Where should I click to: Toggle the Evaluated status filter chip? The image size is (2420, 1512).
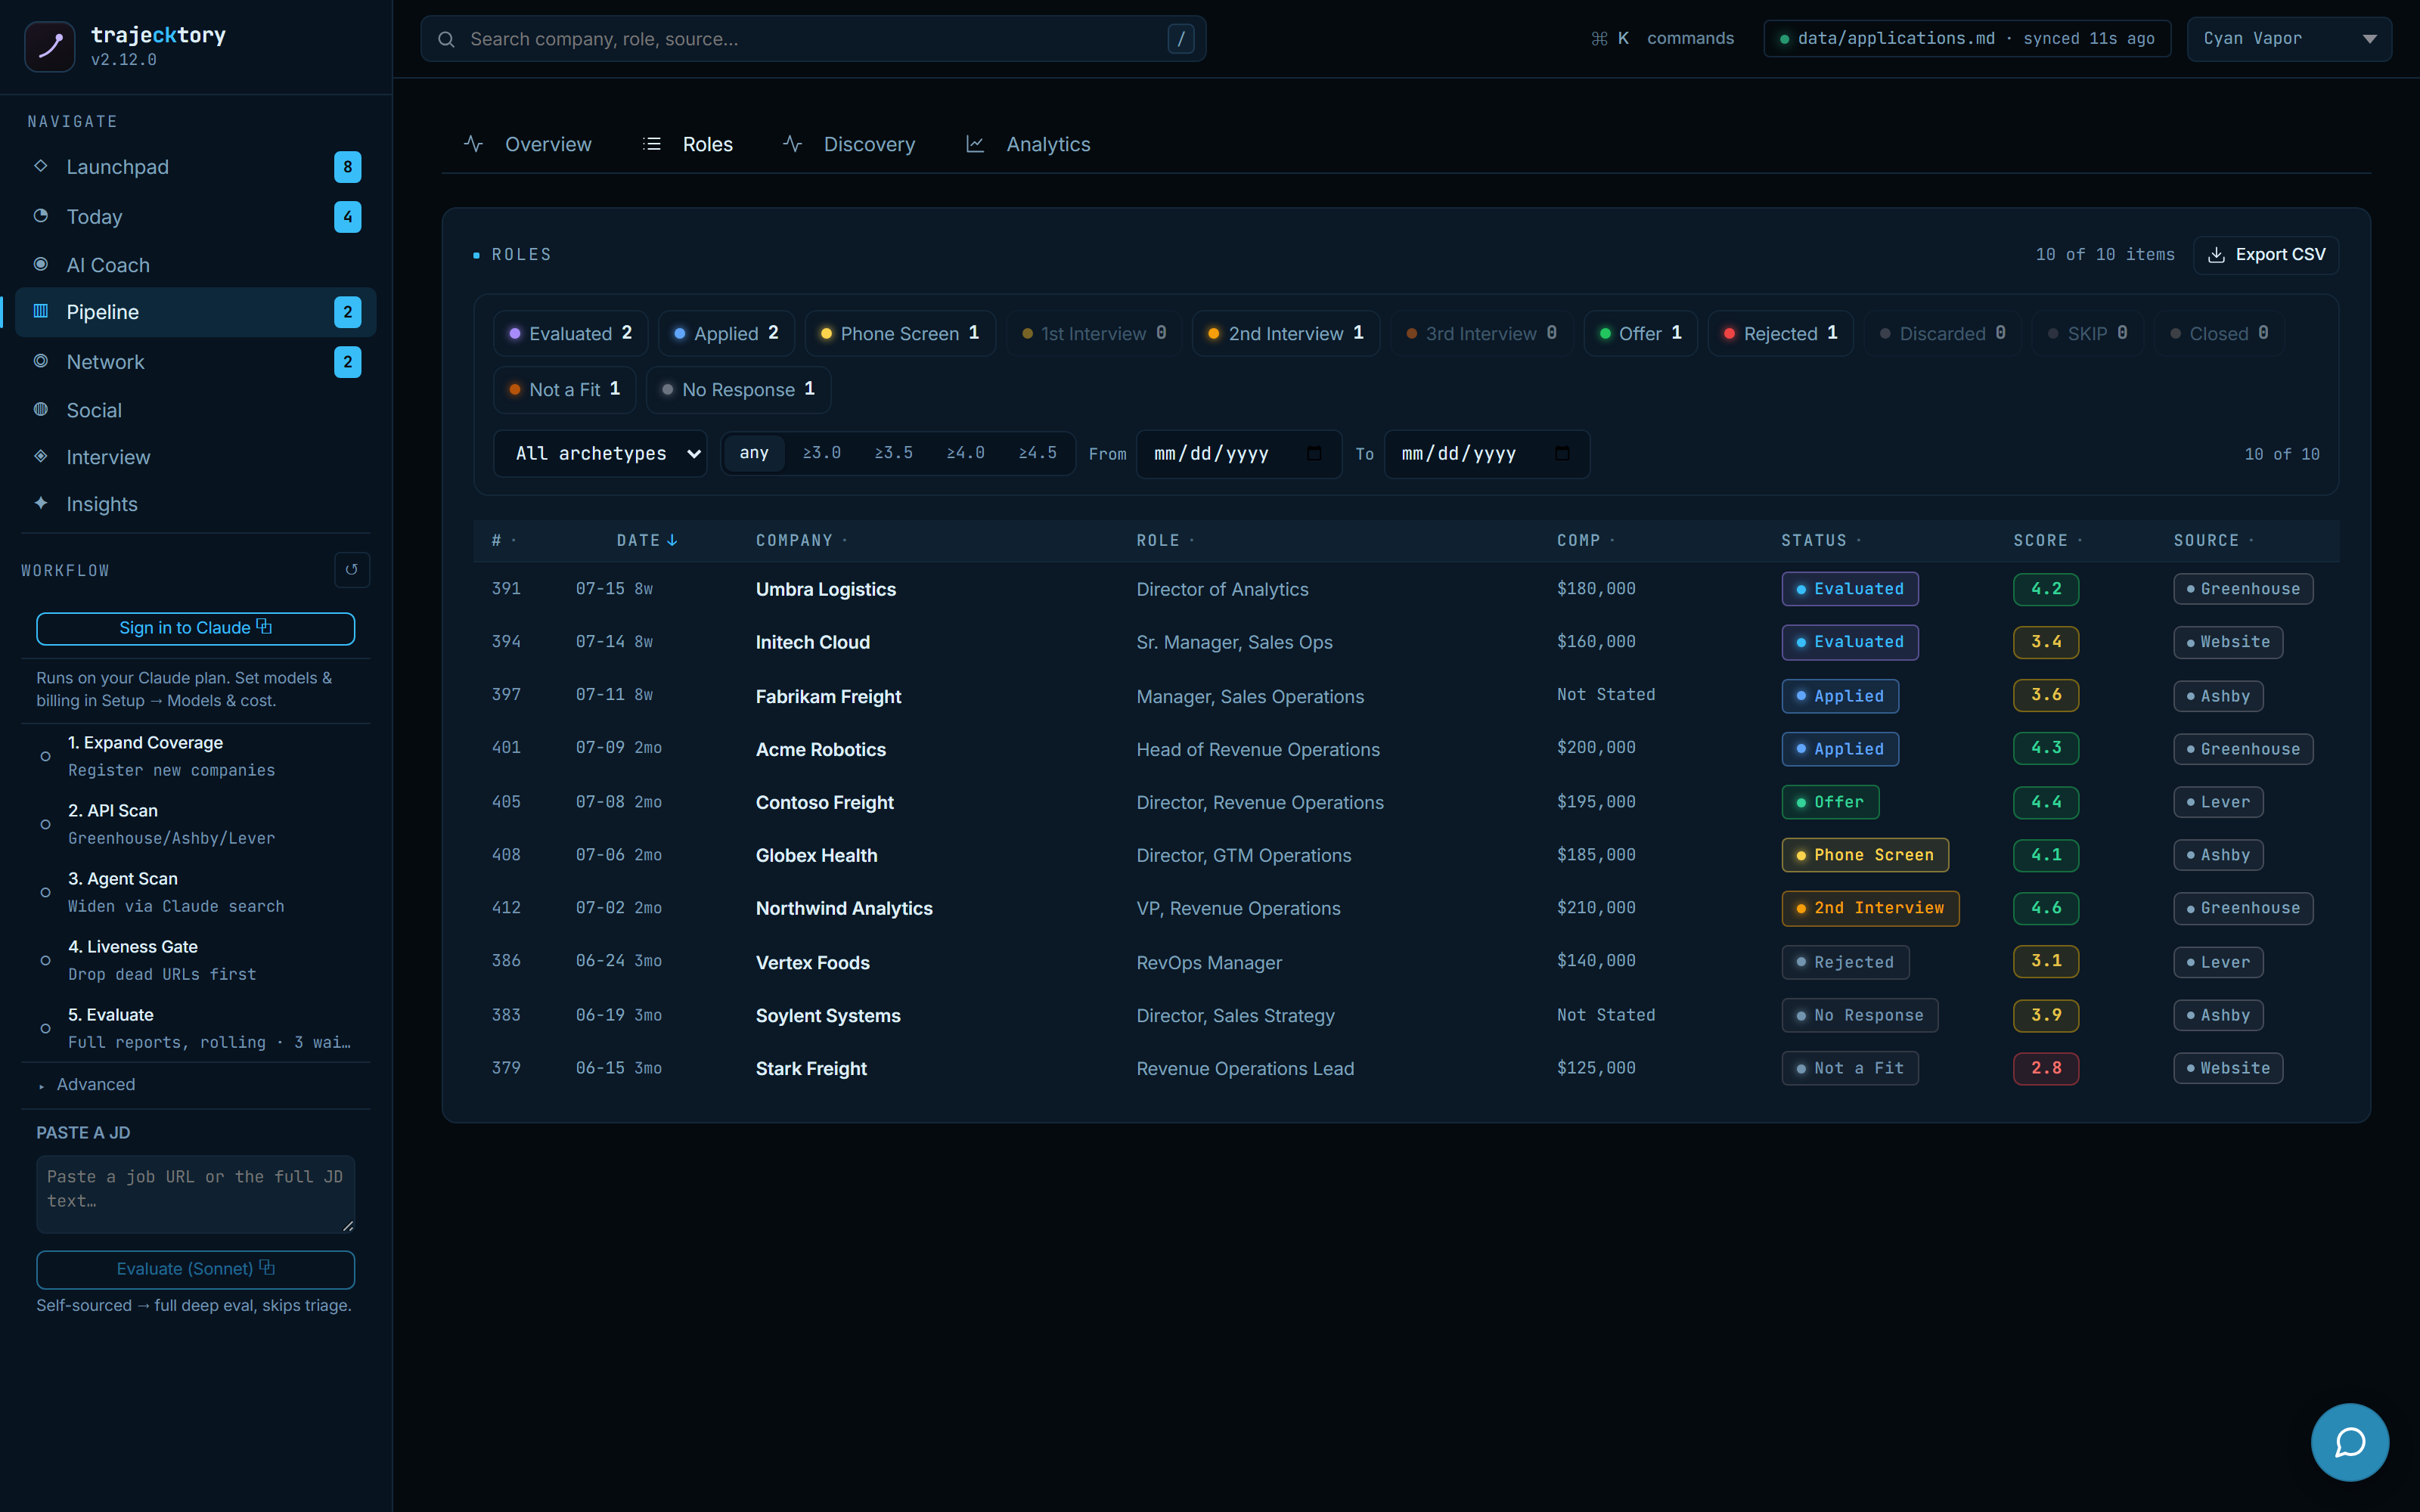(570, 333)
